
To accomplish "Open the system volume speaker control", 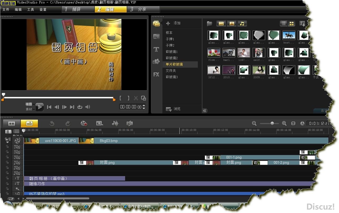I will 88,107.
